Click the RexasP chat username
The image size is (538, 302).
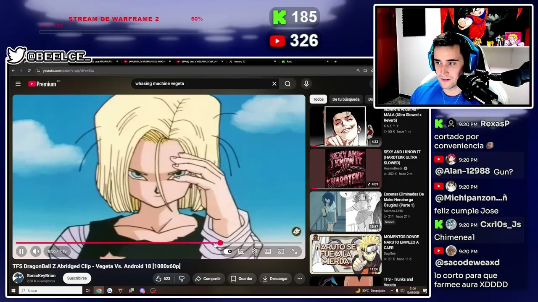point(495,124)
